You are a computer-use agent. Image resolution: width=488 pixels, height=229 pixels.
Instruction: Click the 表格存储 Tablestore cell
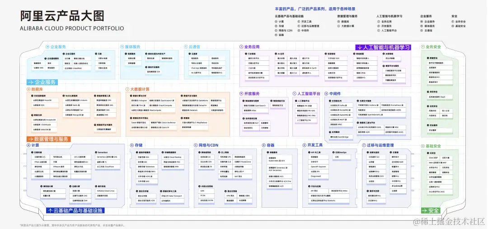point(148,166)
